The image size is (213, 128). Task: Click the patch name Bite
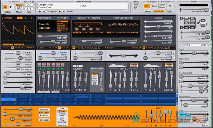point(83,6)
